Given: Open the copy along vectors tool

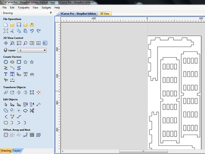Looking at the screenshot, I should point(25,135).
